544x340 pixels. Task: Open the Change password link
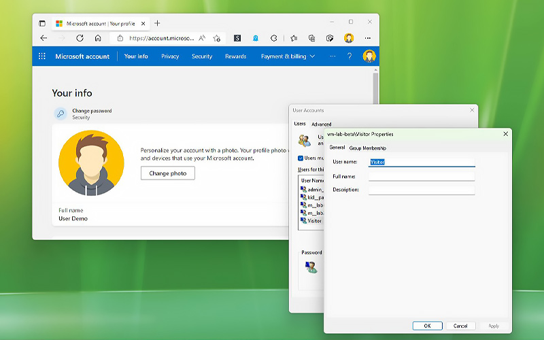pyautogui.click(x=92, y=111)
